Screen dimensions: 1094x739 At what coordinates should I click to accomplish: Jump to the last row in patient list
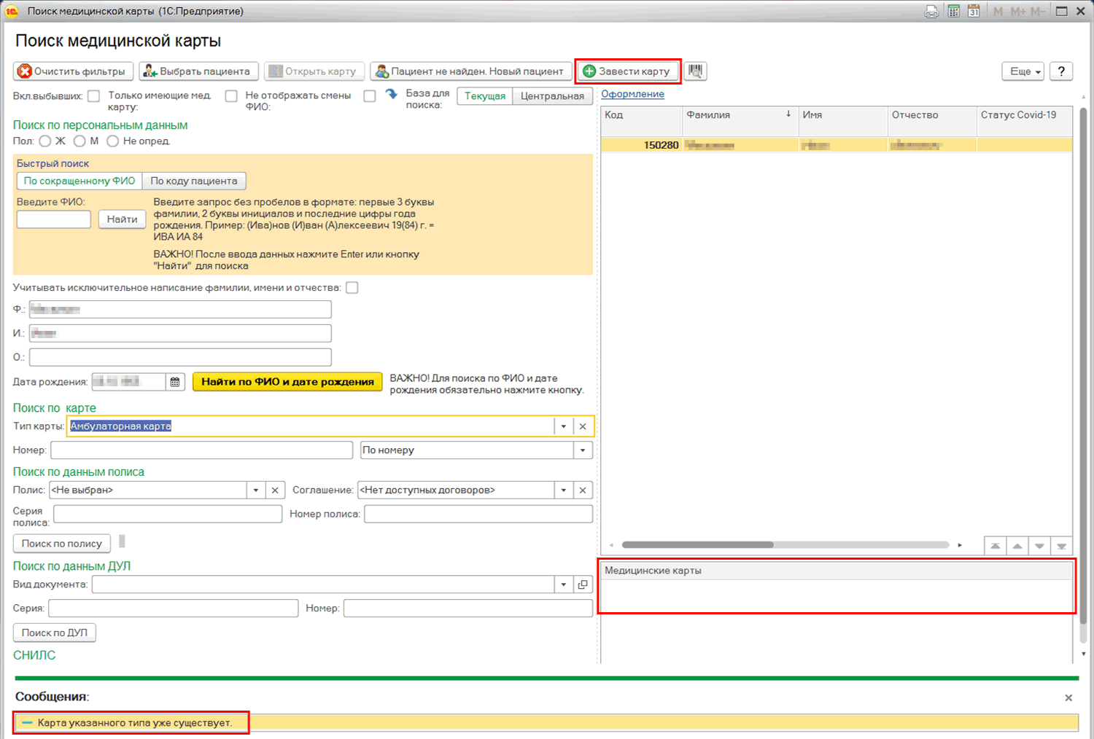[1061, 546]
